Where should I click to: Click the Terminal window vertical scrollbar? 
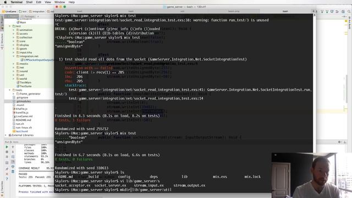point(314,83)
